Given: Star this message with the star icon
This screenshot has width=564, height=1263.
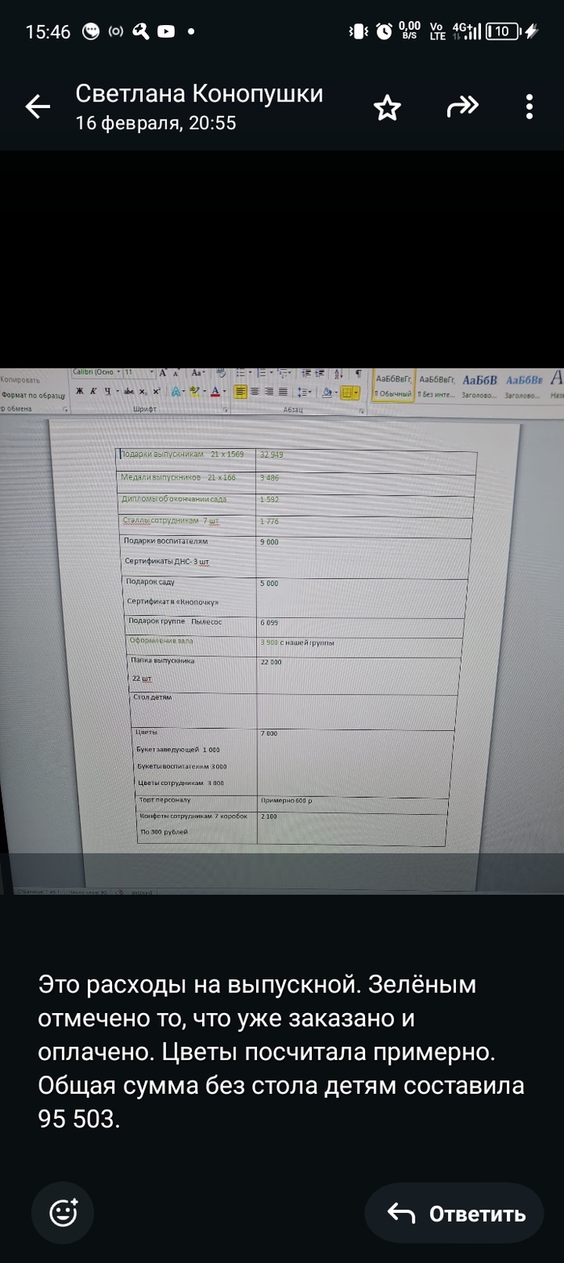Looking at the screenshot, I should coord(388,107).
